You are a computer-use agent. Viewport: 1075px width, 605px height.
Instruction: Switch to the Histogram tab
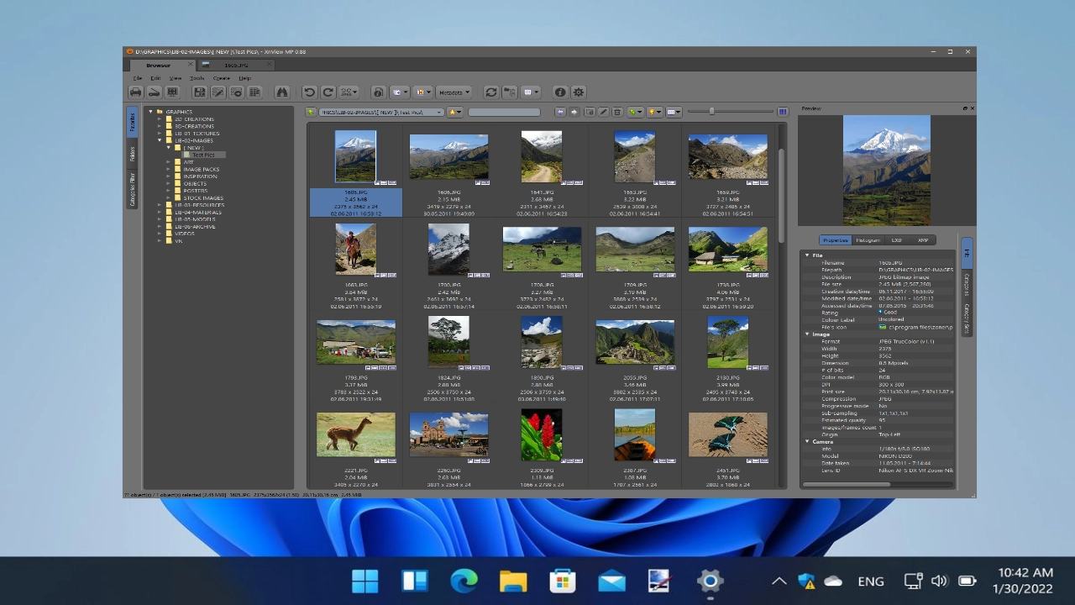(867, 240)
